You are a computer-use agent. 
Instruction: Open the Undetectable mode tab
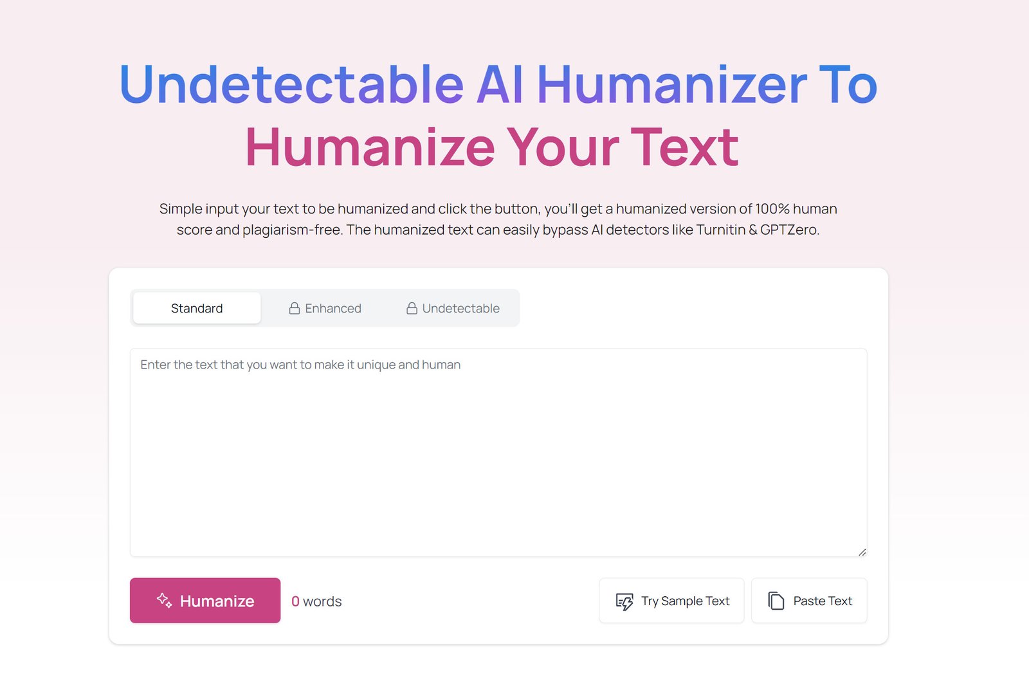coord(460,308)
